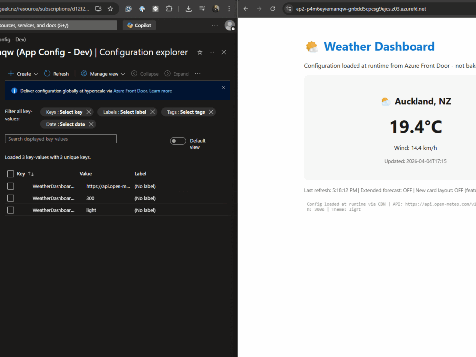Viewport: 476px width, 357px height.
Task: Open the Azure account avatar menu
Action: [229, 25]
